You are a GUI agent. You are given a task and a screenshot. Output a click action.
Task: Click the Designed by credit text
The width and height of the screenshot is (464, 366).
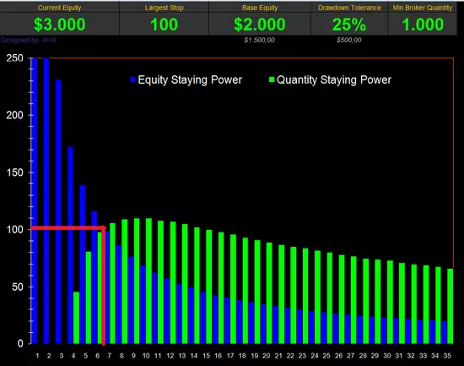[29, 40]
